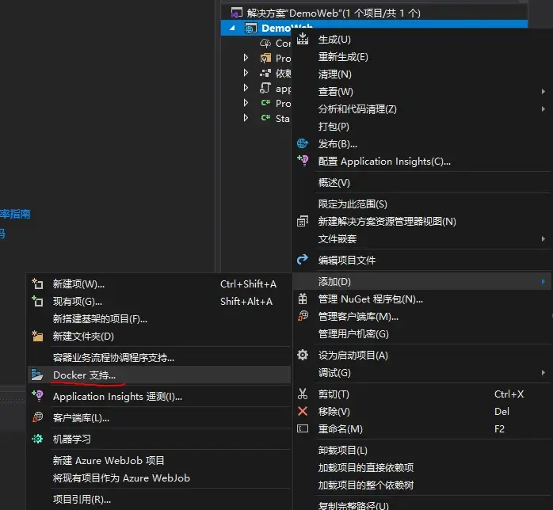The width and height of the screenshot is (553, 510).
Task: Click the DemoWeb project icon
Action: (x=251, y=28)
